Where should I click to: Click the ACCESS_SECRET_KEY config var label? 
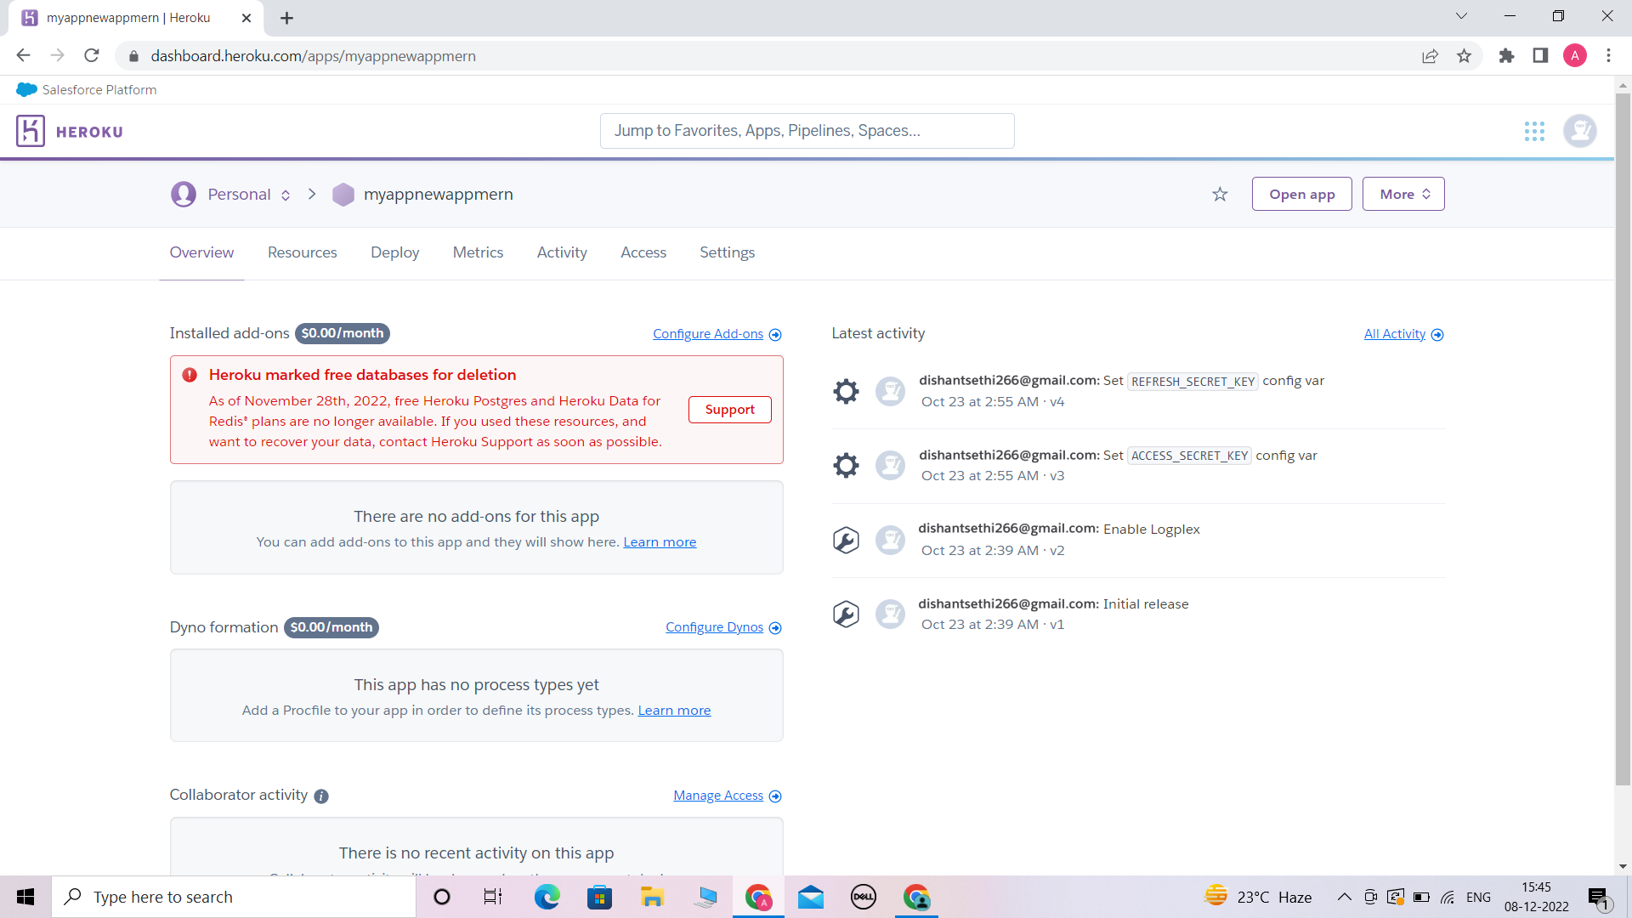[x=1189, y=456]
